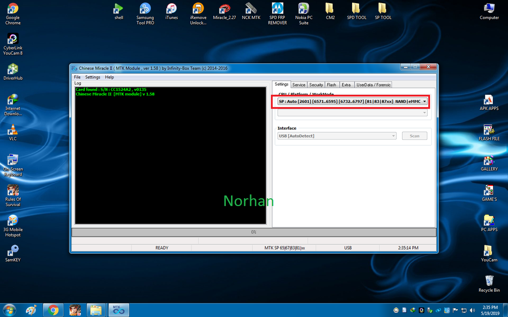Open the Recycle Bin
508x317 pixels.
click(489, 284)
